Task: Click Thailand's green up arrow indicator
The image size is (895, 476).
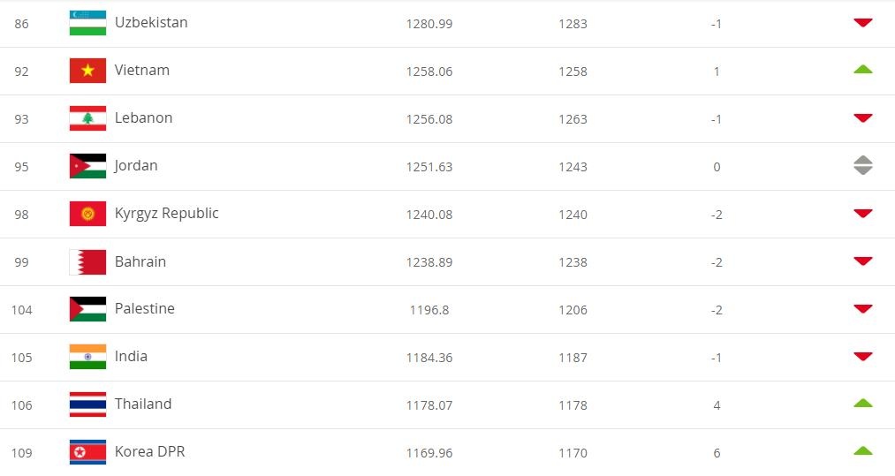Action: (x=862, y=404)
